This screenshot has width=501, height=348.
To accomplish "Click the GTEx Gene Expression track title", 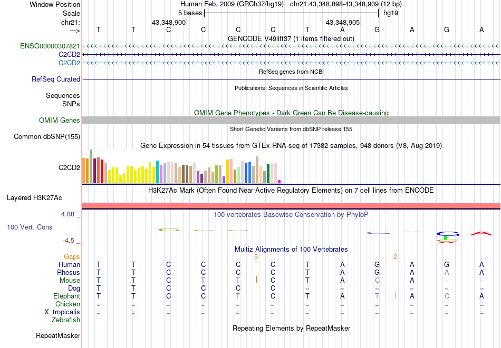I will 291,146.
